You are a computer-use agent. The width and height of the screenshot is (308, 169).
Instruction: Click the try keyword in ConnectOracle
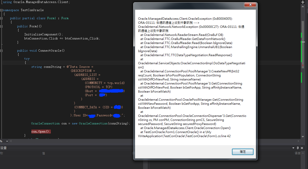pos(27,59)
